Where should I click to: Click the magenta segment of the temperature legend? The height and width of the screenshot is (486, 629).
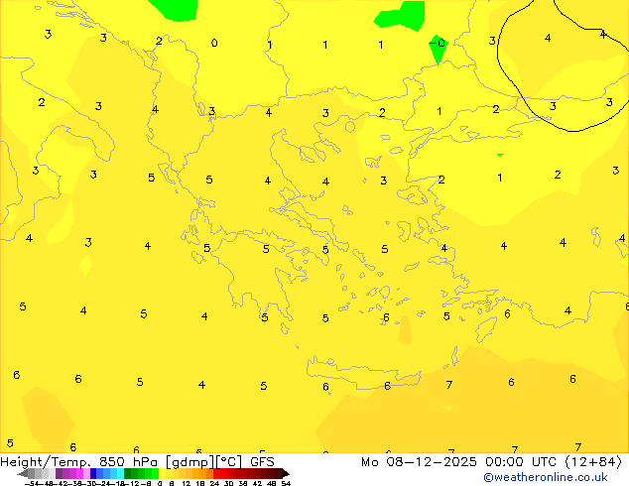pos(79,474)
